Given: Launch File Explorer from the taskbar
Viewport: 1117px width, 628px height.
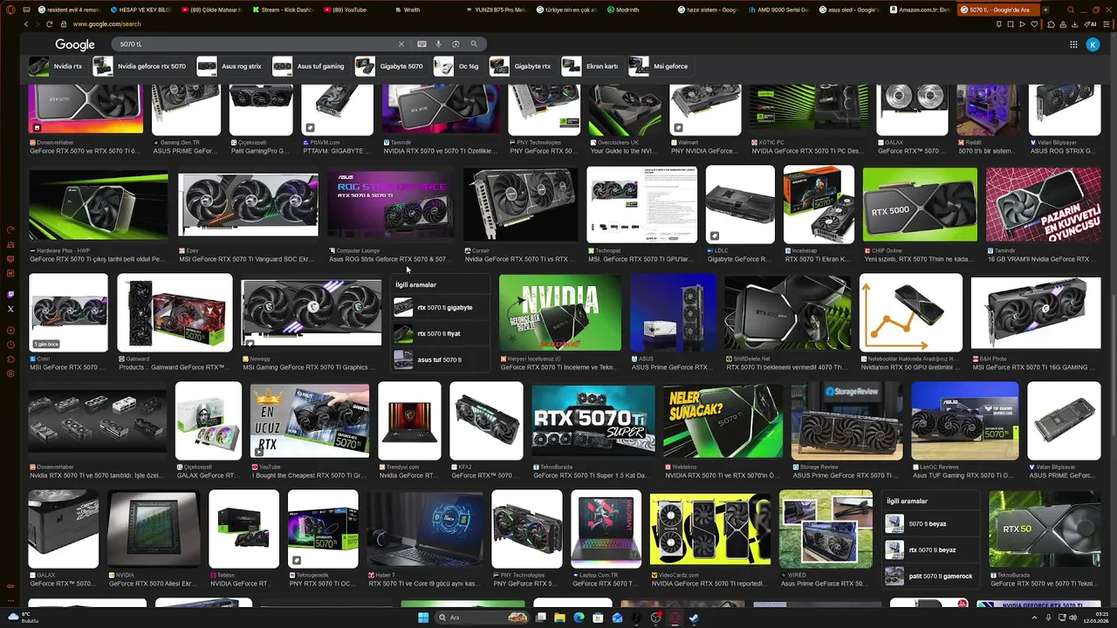Looking at the screenshot, I should tap(559, 618).
